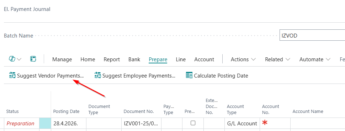Toggle the Prepayment checkbox in first row

coord(193,123)
